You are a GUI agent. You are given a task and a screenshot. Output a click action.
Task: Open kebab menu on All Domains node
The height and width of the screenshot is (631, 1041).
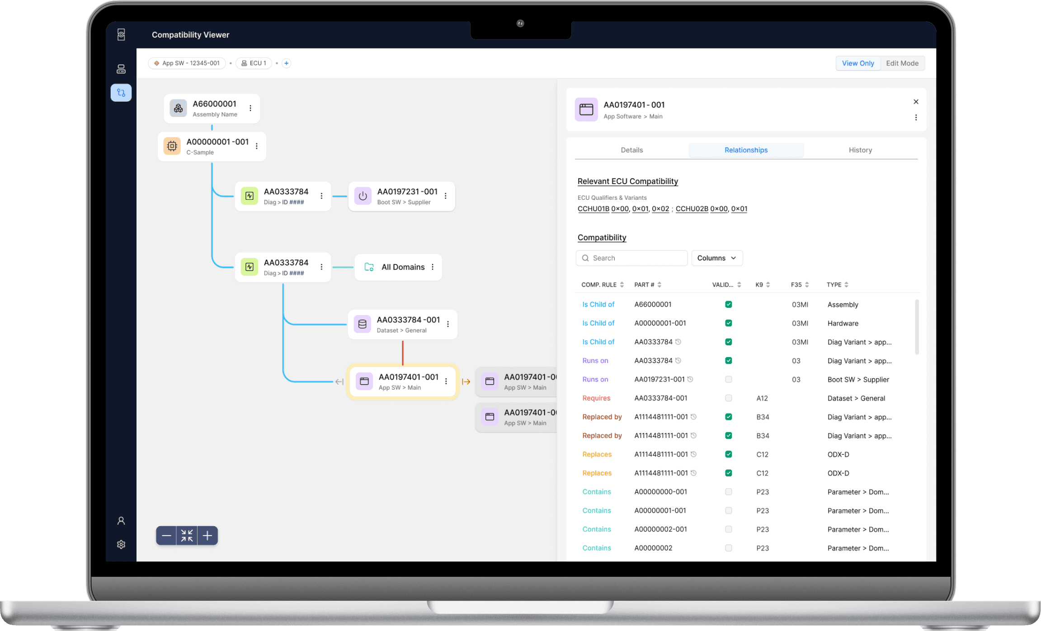click(433, 267)
